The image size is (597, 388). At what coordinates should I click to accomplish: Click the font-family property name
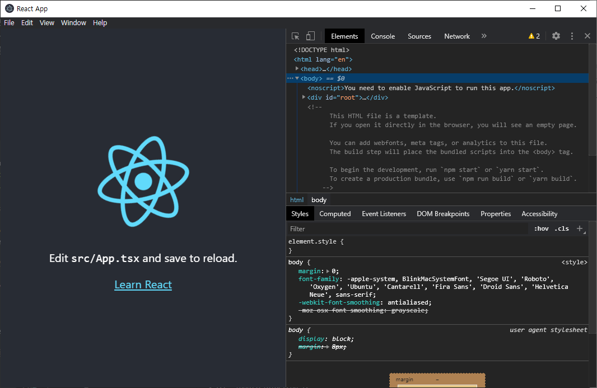tap(318, 279)
